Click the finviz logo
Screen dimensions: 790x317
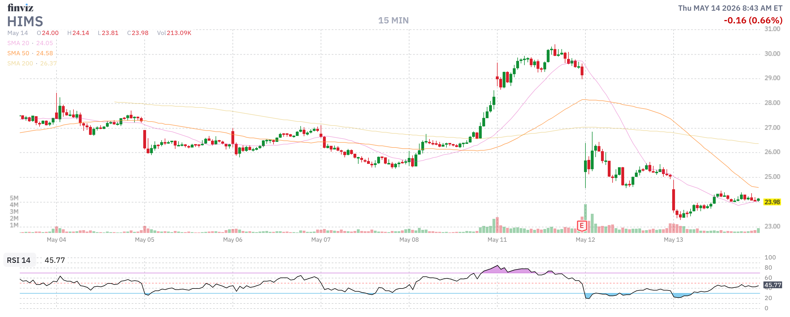click(20, 7)
